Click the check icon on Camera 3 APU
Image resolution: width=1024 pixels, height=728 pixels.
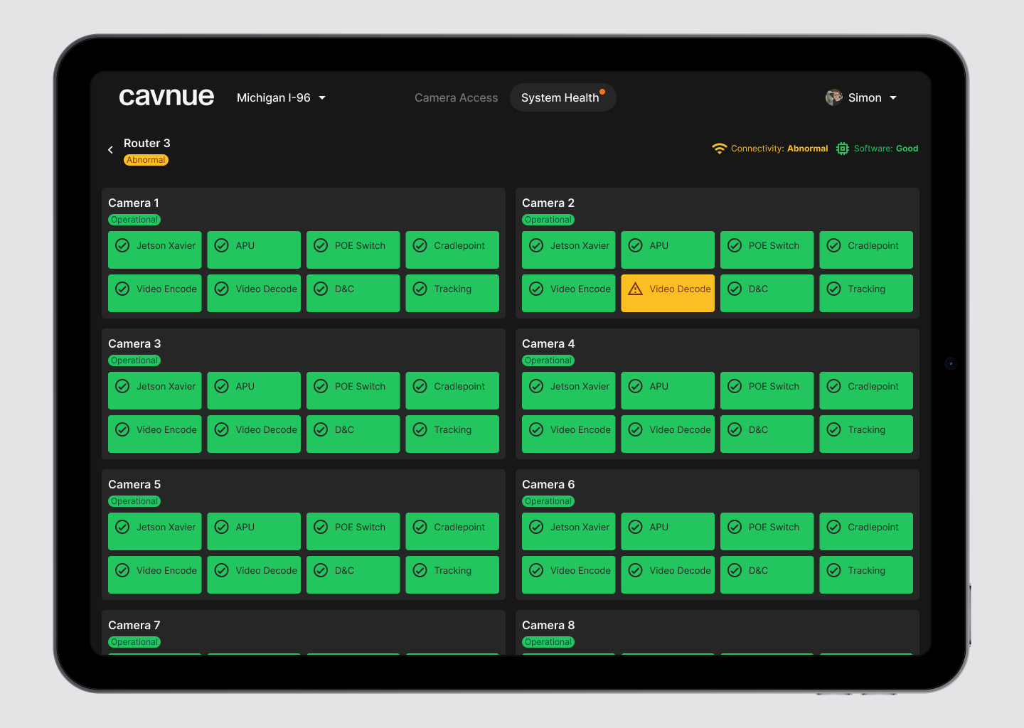pyautogui.click(x=222, y=386)
